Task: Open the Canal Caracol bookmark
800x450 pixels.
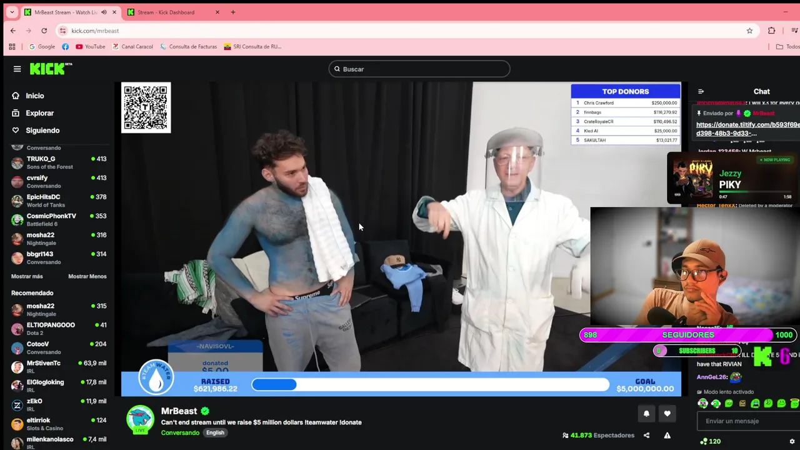Action: pyautogui.click(x=132, y=46)
